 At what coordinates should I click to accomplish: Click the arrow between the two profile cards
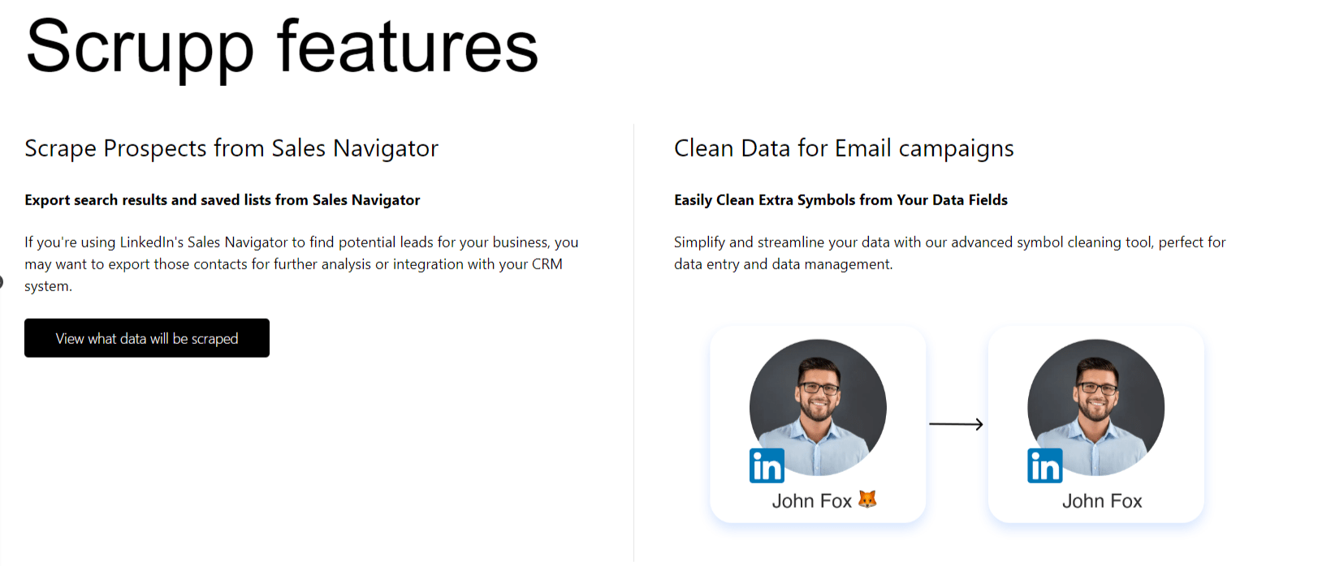point(956,424)
